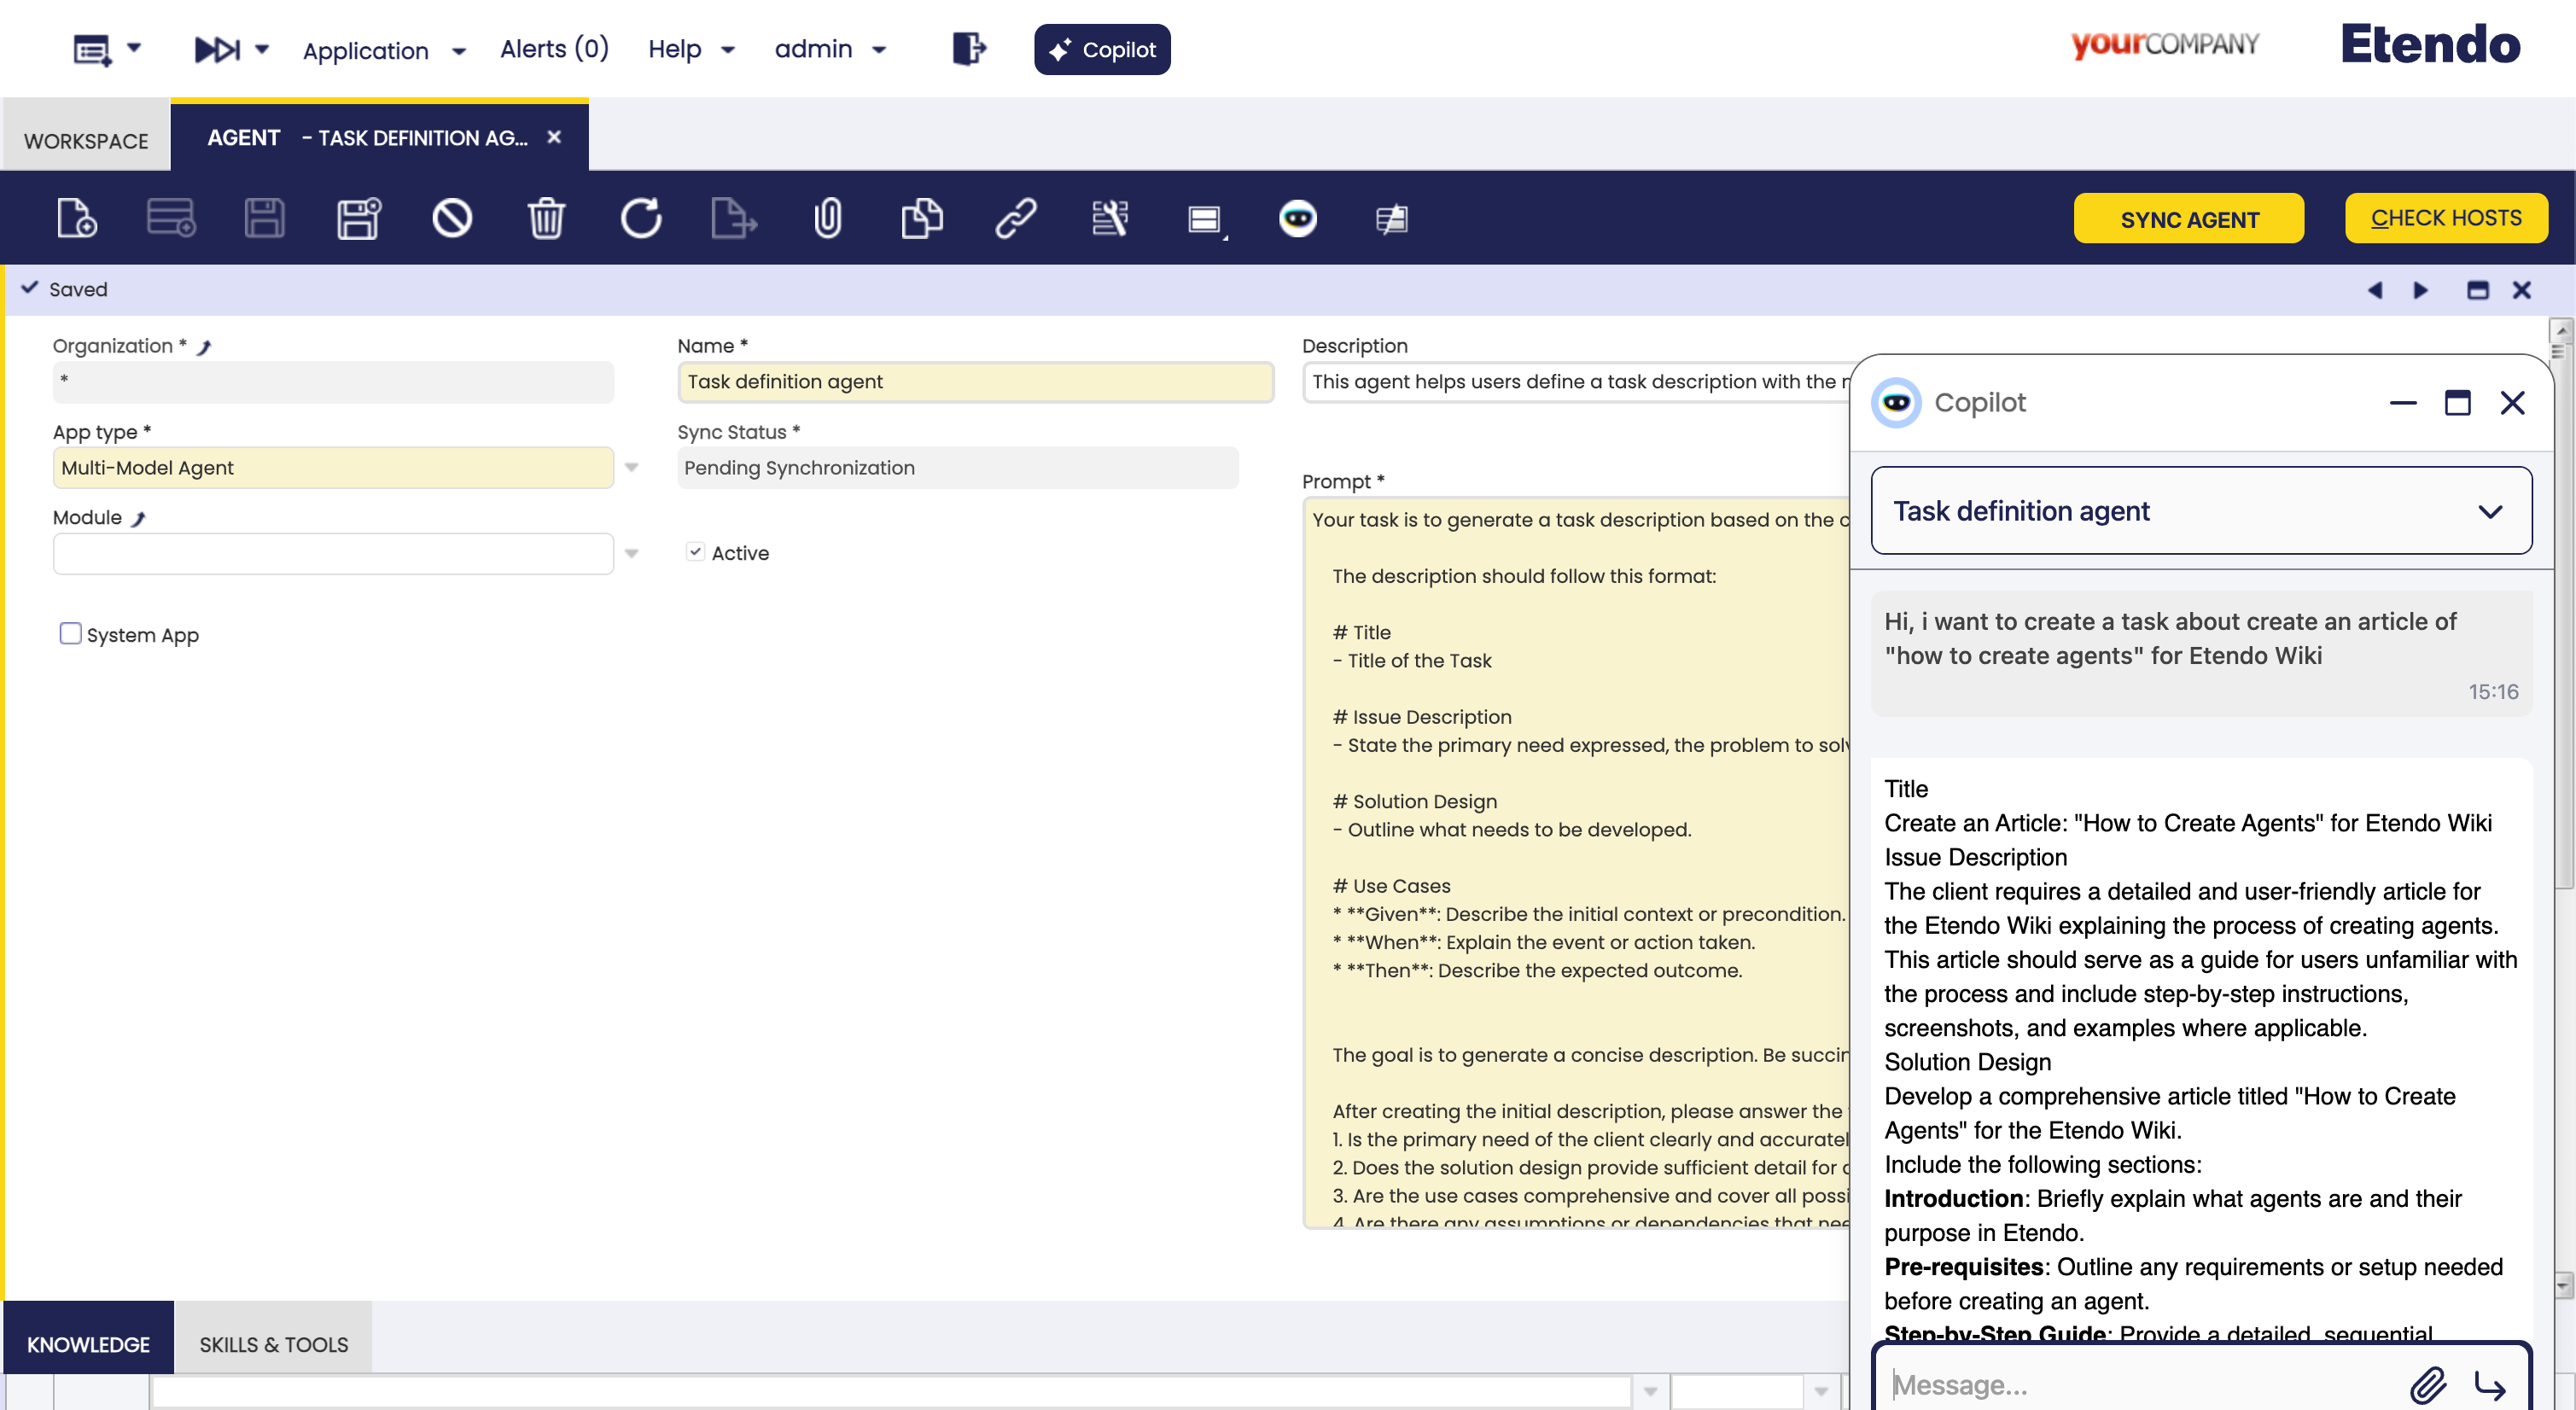Create a new record in form
This screenshot has height=1410, width=2576.
pos(76,218)
